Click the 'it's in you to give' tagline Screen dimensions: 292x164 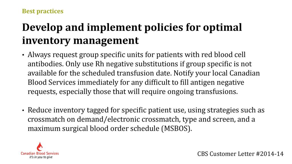(41, 157)
